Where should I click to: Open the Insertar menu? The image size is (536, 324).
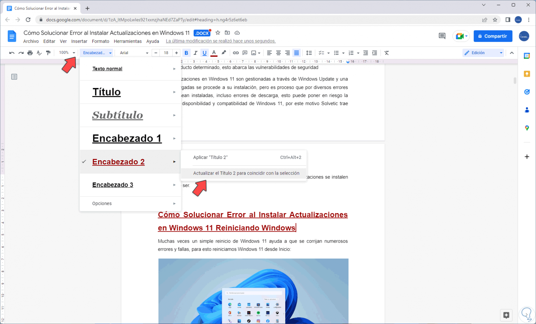pos(79,41)
